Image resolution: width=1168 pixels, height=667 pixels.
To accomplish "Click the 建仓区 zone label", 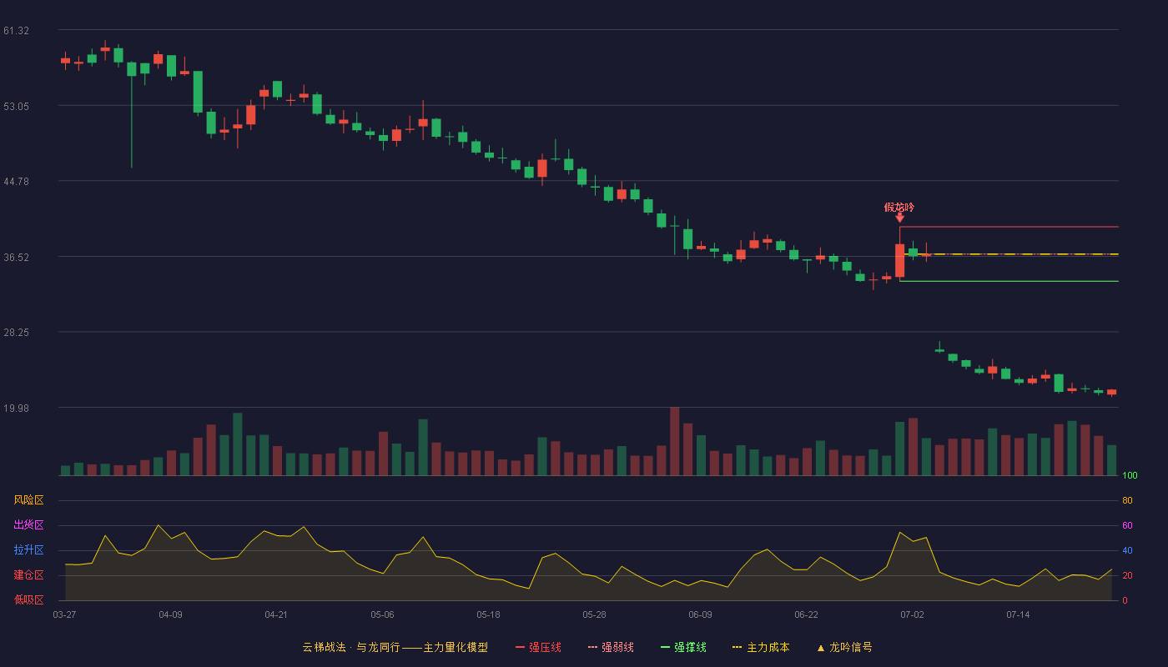I will [x=28, y=575].
